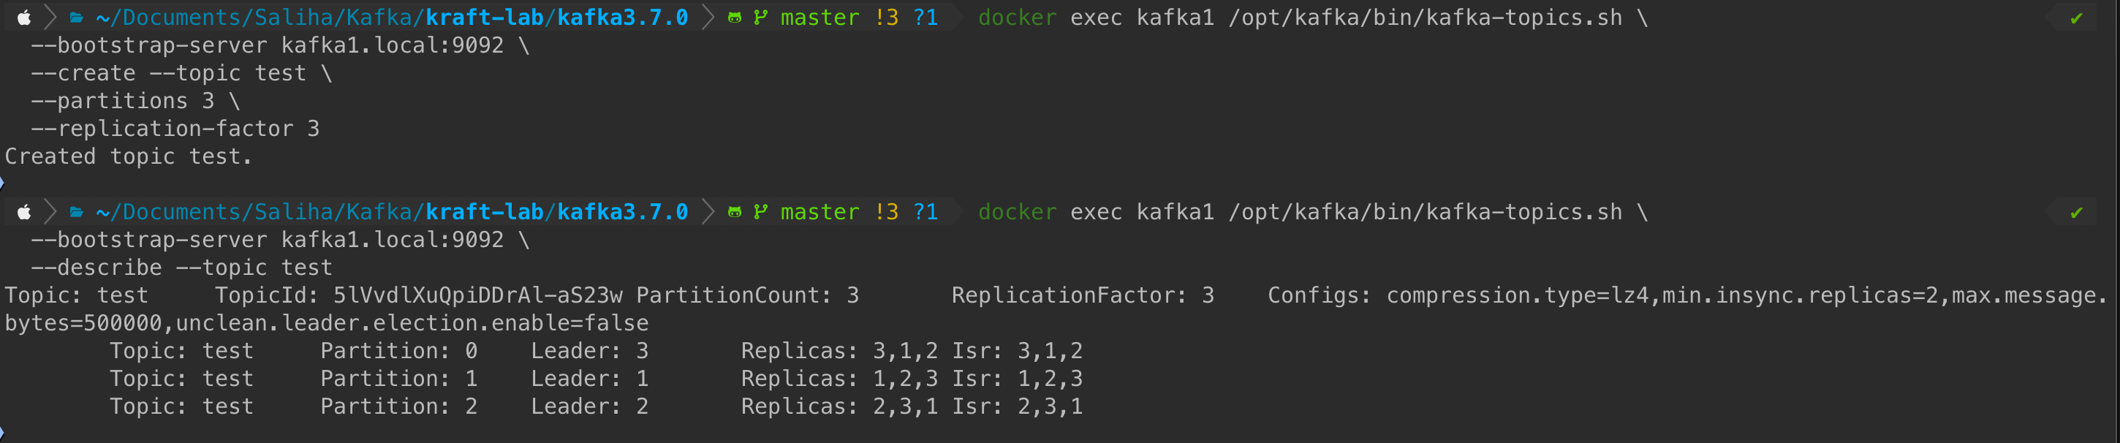Click the folder icon in the create-topic prompt
Screen dimensions: 2120x443
(77, 18)
